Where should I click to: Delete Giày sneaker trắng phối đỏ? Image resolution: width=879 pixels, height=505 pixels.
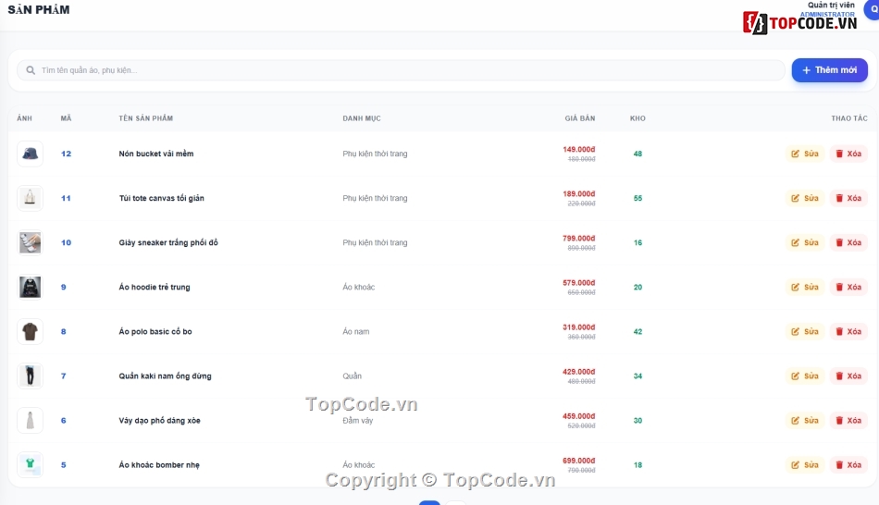(848, 242)
